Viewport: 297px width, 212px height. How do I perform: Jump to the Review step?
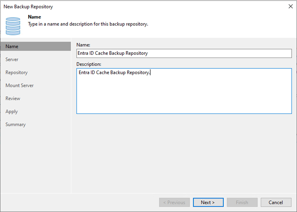click(x=13, y=98)
